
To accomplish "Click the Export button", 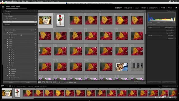I will (29, 82).
